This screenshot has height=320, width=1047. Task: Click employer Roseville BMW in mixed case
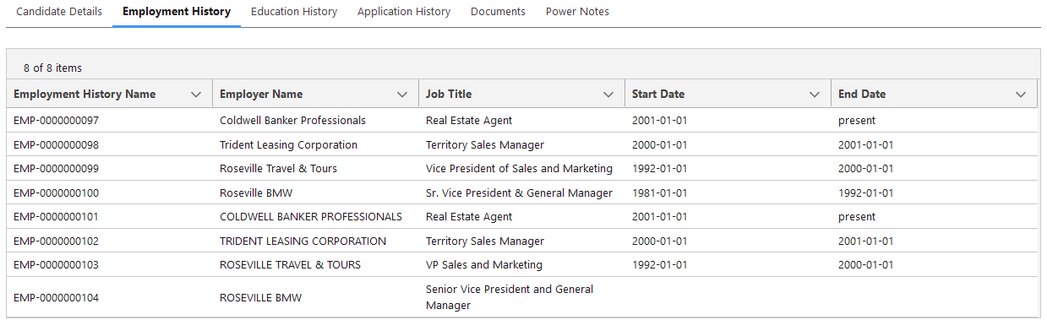click(x=256, y=193)
